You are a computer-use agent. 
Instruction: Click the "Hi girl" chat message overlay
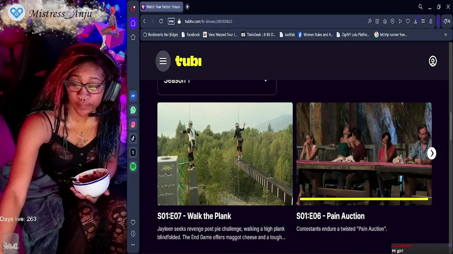point(397,251)
